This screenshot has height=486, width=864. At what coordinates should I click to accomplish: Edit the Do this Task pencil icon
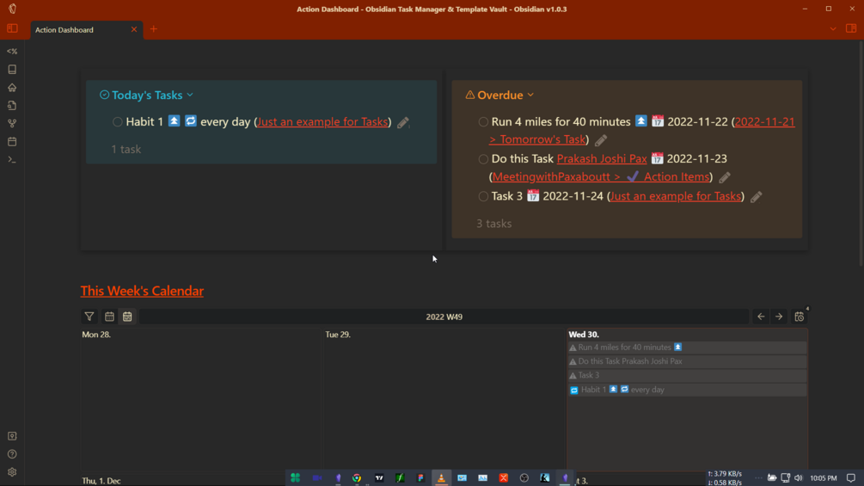tap(725, 177)
